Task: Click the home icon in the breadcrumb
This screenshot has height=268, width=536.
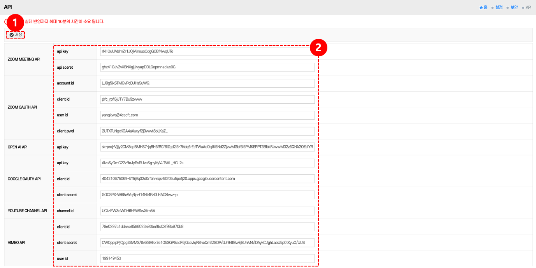Action: point(481,7)
